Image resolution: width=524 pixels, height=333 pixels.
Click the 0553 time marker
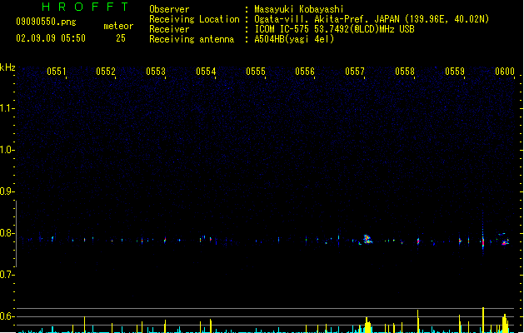tap(156, 72)
